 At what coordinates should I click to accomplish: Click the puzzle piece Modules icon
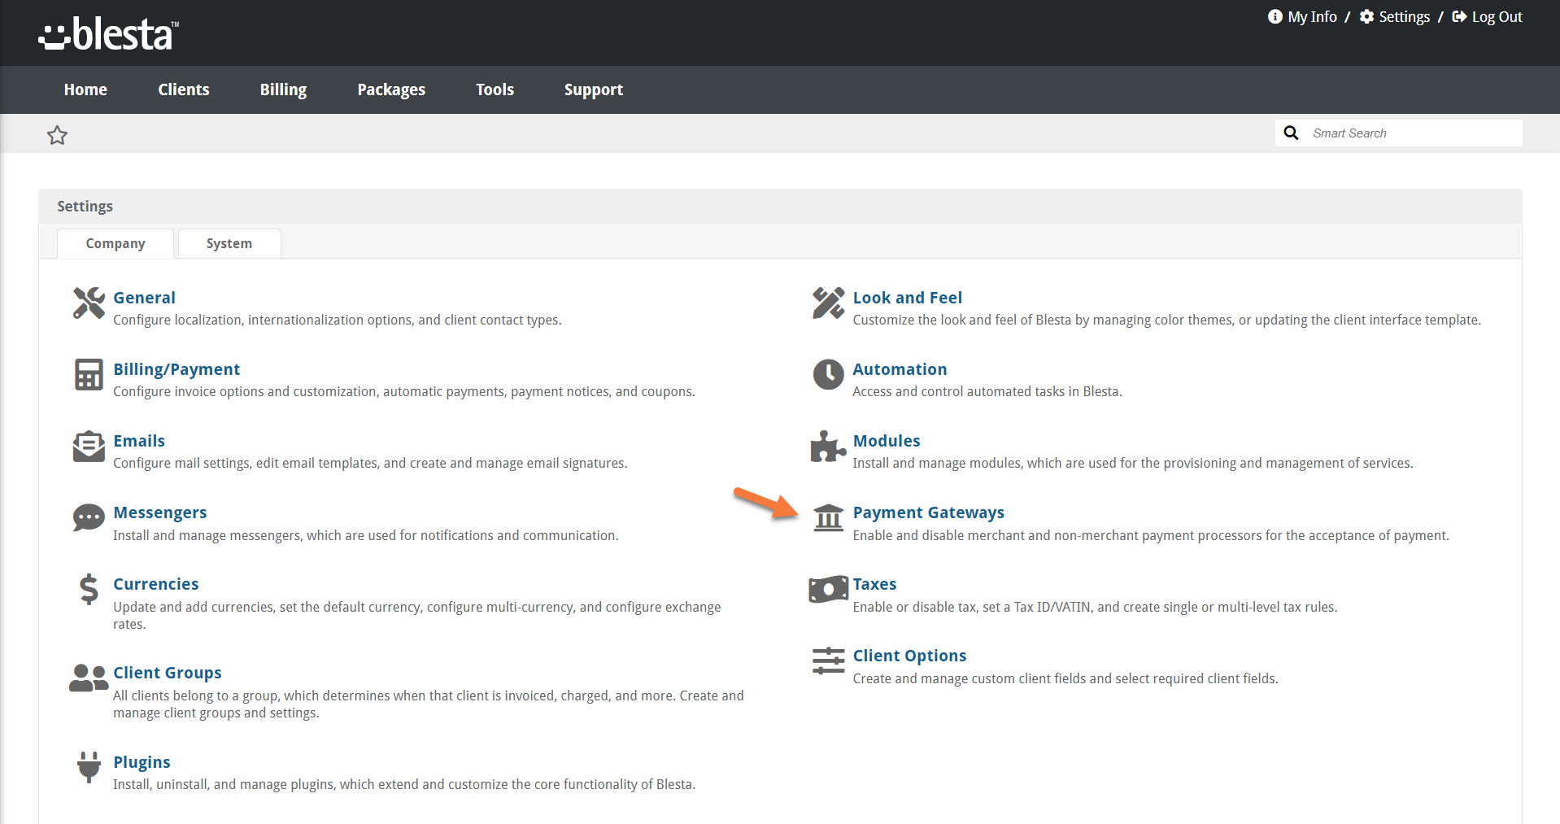(x=828, y=447)
